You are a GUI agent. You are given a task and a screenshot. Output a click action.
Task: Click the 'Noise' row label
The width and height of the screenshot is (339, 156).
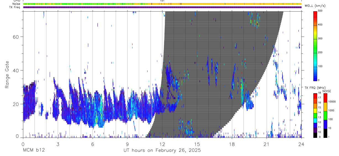(17, 4)
